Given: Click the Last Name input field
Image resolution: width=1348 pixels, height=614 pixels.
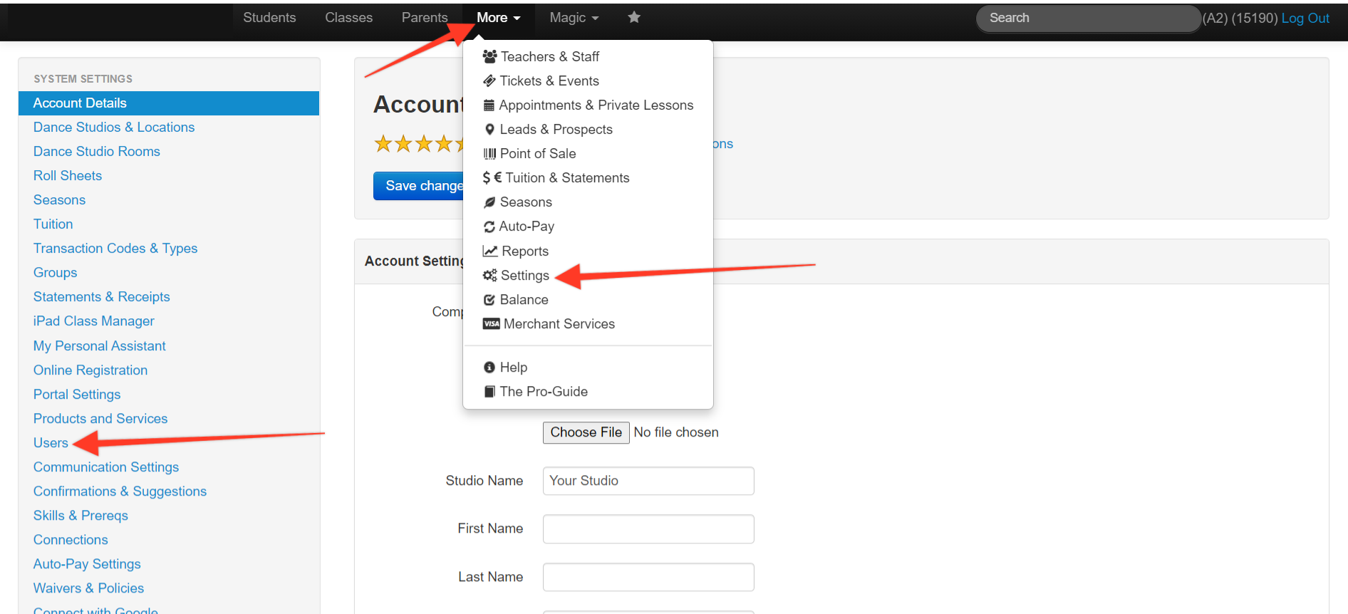Looking at the screenshot, I should (x=648, y=577).
